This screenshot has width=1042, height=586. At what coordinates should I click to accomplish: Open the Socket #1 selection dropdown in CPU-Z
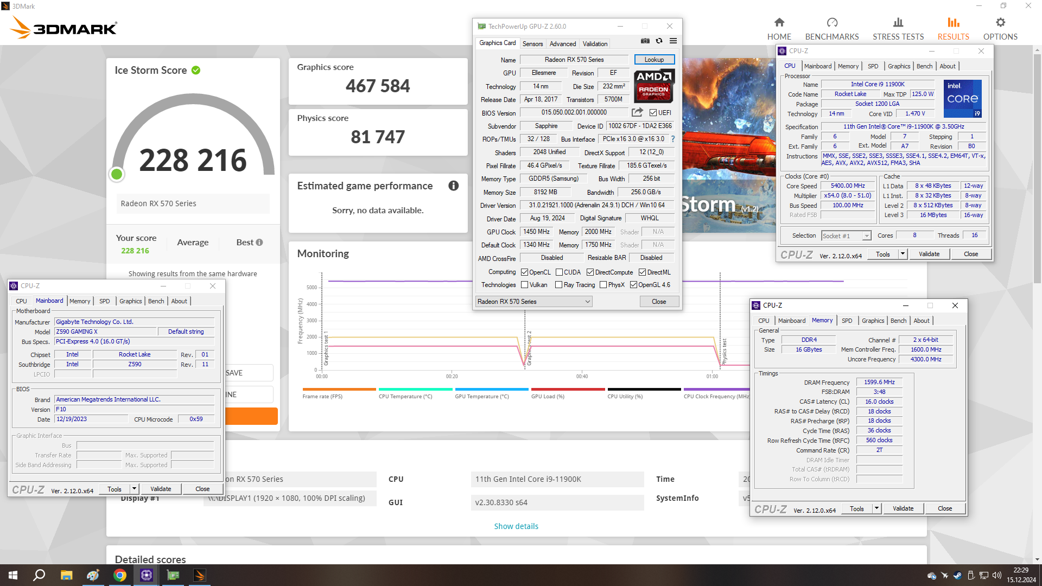(846, 235)
